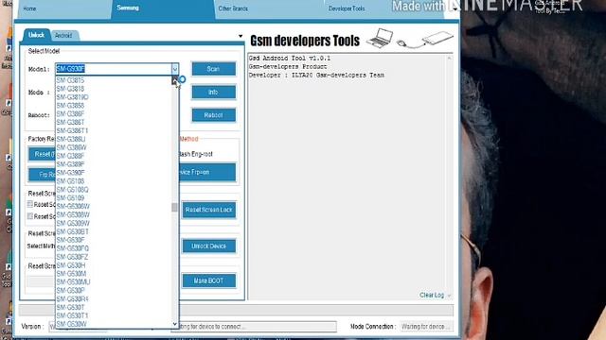Open the arrow beside Clear Log
Image resolution: width=606 pixels, height=340 pixels.
(449, 296)
